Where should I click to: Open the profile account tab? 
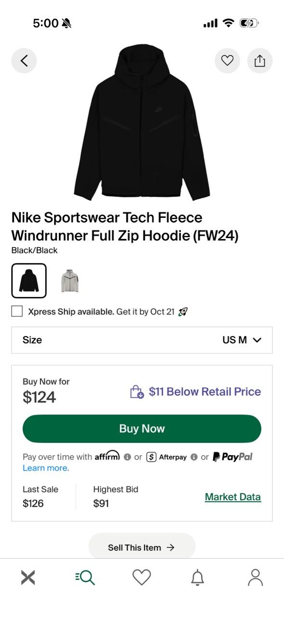pos(255,577)
